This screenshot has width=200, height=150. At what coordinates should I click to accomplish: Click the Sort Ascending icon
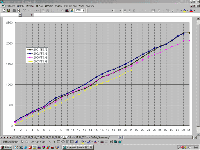(x=48, y=11)
